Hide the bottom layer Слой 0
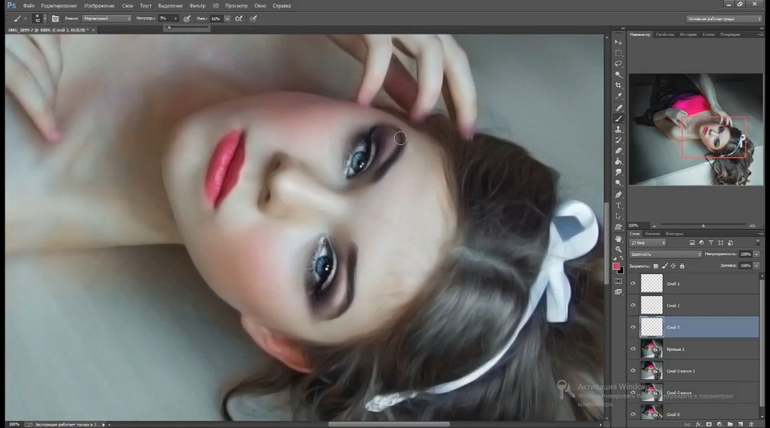770x428 pixels. (x=633, y=414)
